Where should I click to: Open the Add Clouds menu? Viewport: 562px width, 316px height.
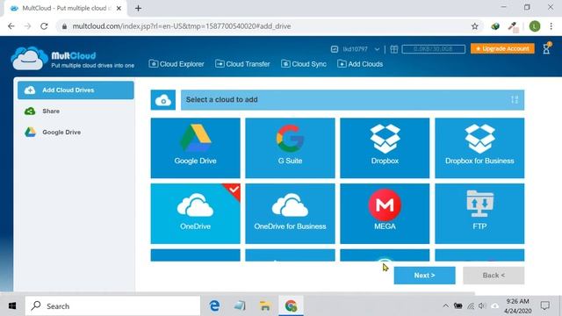click(x=360, y=64)
